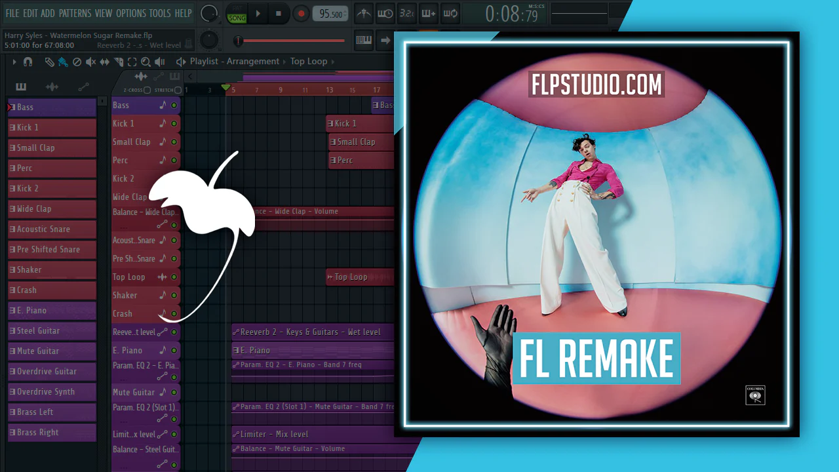
Task: Show automation clips in the picker panel
Action: 83,87
